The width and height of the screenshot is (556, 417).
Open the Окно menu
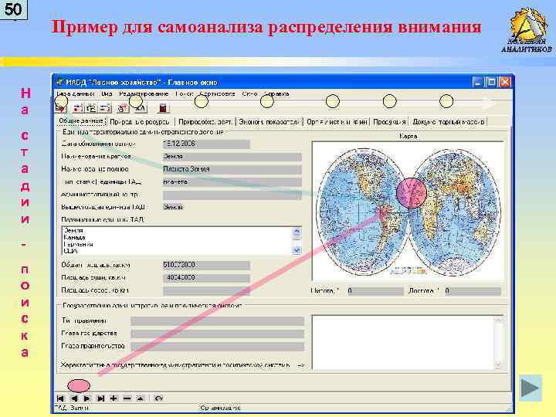coord(249,94)
